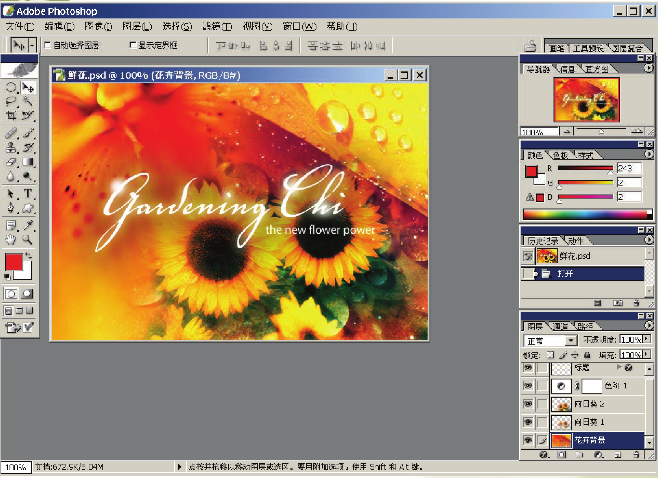Select the Hand tool
This screenshot has height=478, width=658.
click(11, 240)
